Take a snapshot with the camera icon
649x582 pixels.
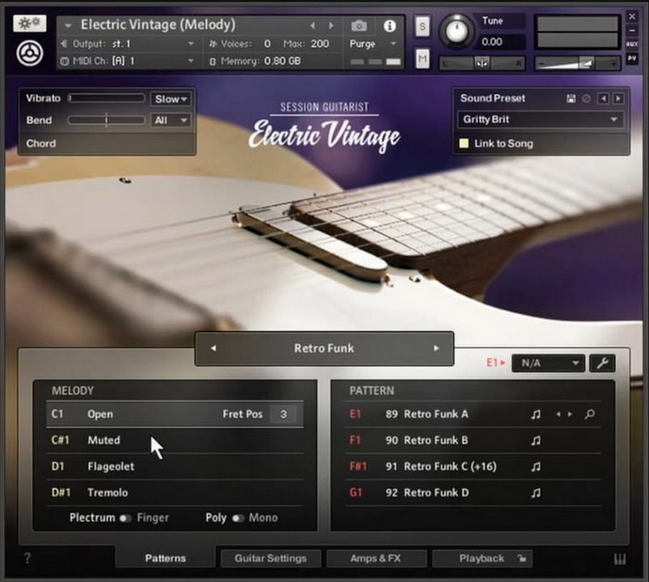[359, 26]
